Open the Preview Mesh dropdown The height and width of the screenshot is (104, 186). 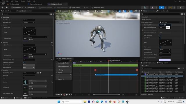(17, 8)
